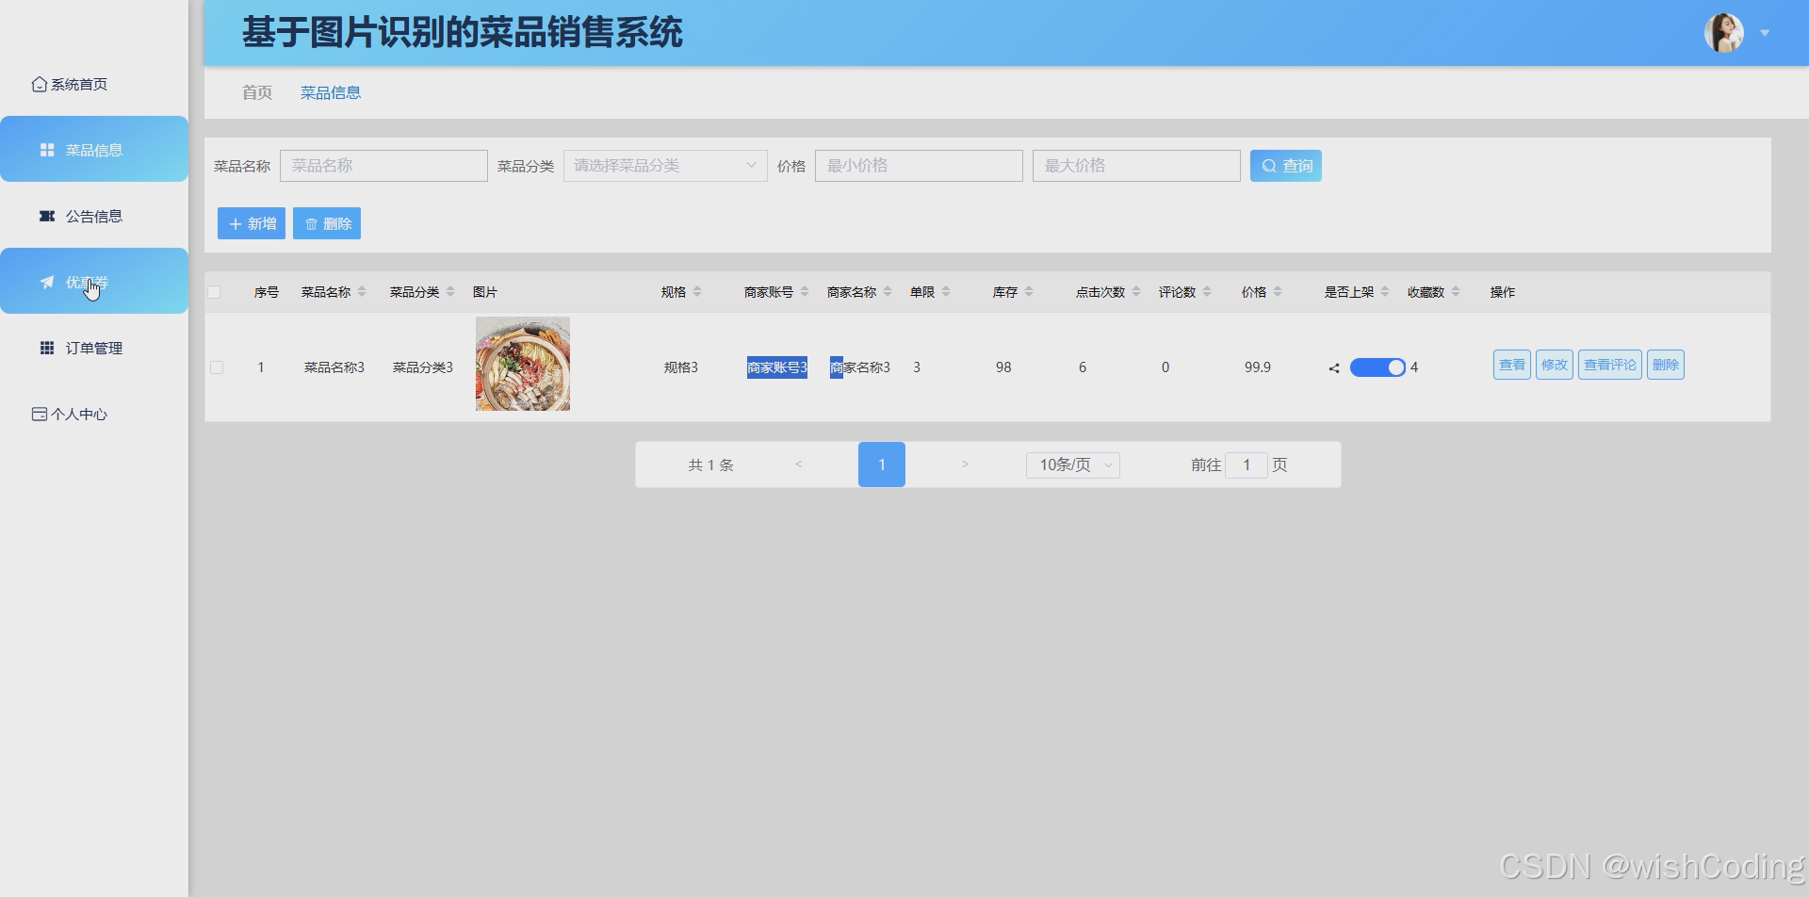Select the 菜品信息 breadcrumb tab
The image size is (1809, 897).
click(330, 92)
